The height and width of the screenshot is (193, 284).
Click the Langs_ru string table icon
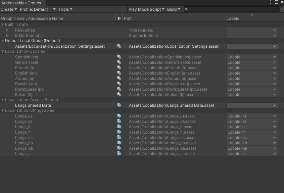pyautogui.click(x=119, y=116)
